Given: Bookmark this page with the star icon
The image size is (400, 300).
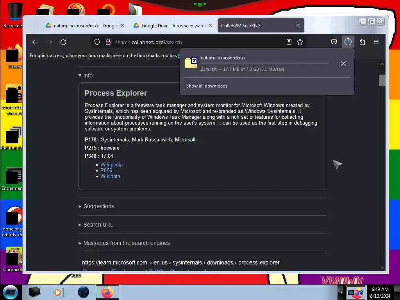Looking at the screenshot, I should click(300, 42).
